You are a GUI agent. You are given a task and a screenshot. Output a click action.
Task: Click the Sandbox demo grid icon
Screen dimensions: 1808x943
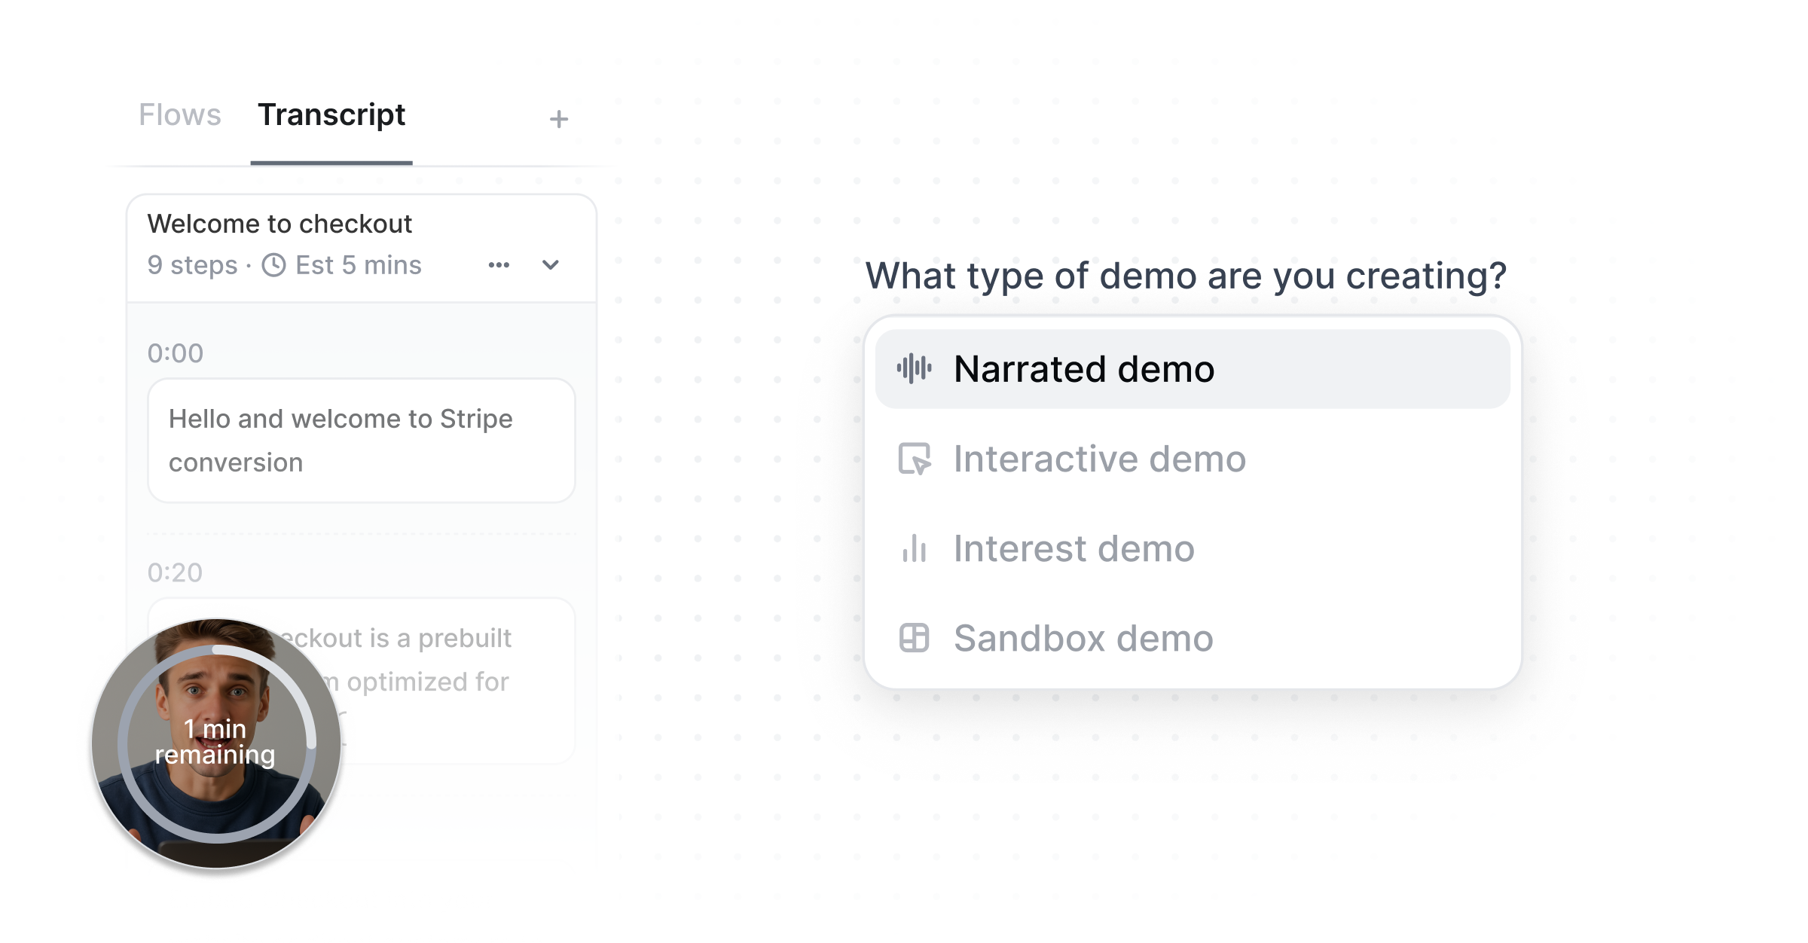(x=914, y=638)
